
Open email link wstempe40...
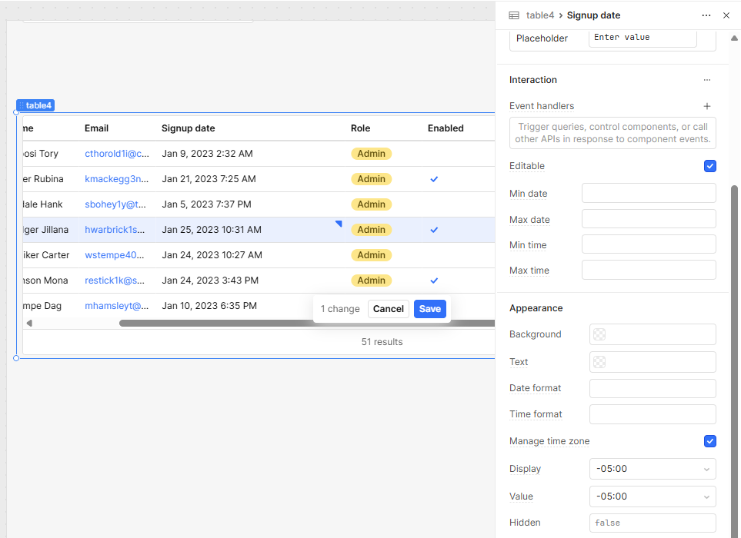[x=115, y=255]
